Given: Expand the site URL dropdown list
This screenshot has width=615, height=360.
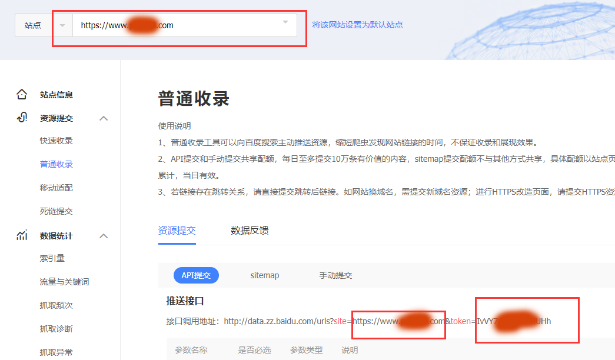Looking at the screenshot, I should coord(285,22).
